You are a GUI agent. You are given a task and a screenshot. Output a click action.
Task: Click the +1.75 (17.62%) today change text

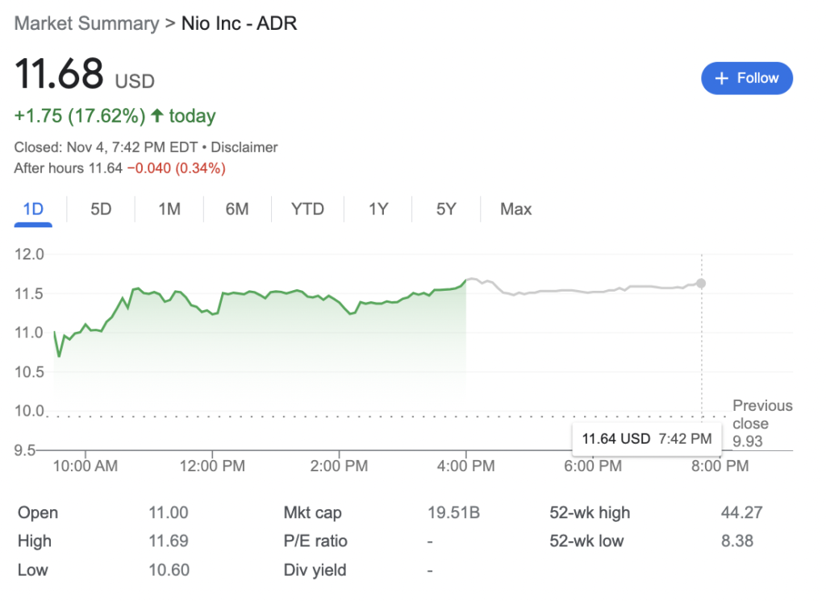coord(115,116)
